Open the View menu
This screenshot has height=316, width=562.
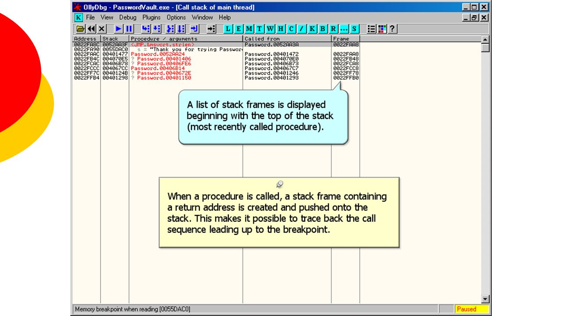click(107, 18)
